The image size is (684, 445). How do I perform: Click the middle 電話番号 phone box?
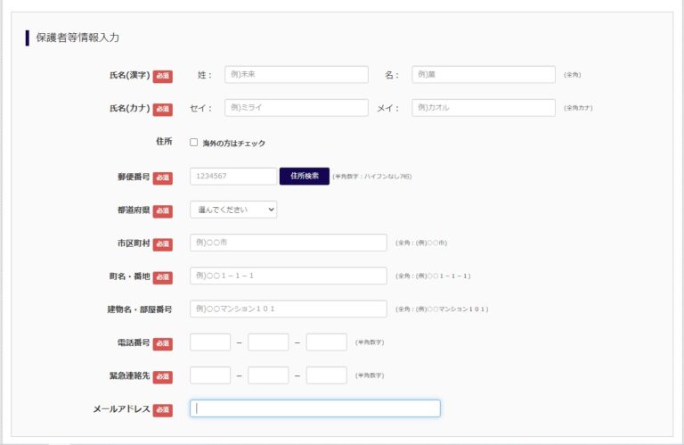click(x=268, y=342)
